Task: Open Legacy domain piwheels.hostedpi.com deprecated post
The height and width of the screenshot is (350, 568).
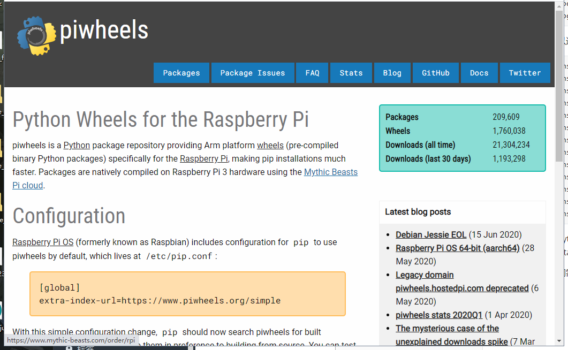Action: pos(462,288)
